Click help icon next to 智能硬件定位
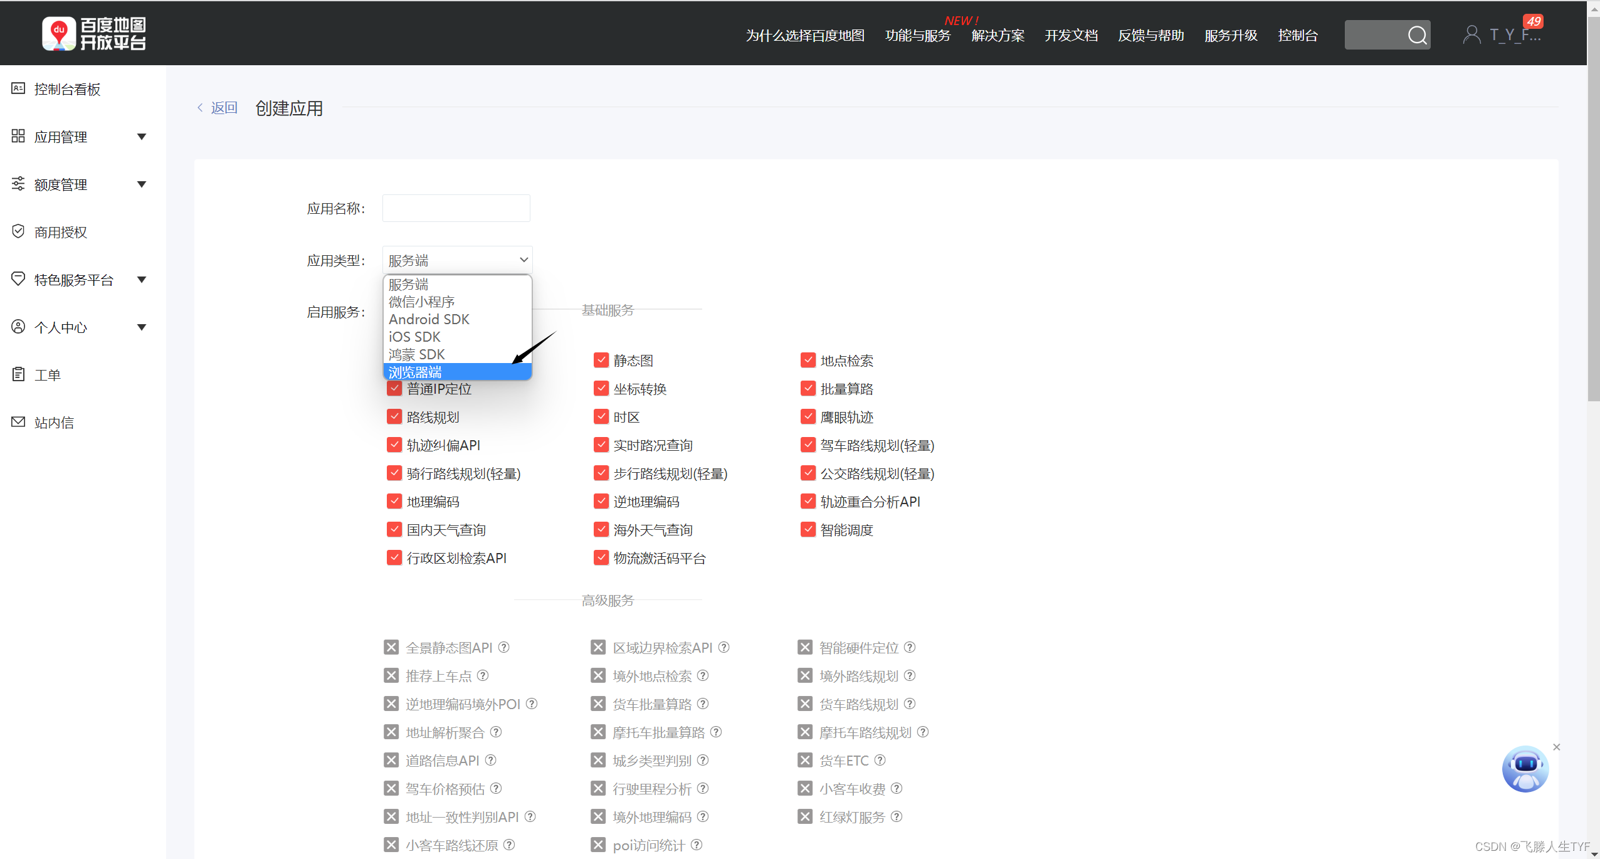 [x=910, y=647]
